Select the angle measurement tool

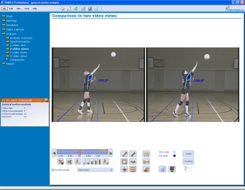[146, 169]
